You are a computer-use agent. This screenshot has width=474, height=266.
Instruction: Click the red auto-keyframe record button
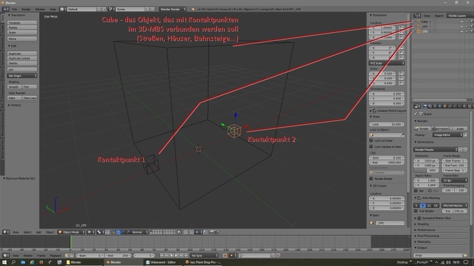(225, 255)
